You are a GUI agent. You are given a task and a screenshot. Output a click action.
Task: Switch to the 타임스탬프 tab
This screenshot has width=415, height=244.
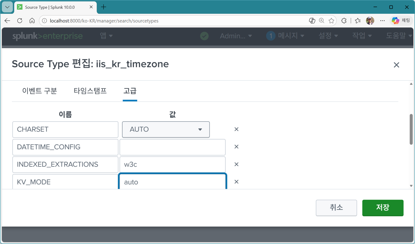90,91
